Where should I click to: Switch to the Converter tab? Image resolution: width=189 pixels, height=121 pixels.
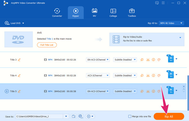(x=57, y=13)
